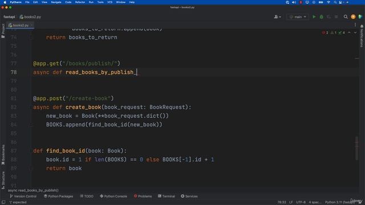Click the orange IDE updates icon

353,17
